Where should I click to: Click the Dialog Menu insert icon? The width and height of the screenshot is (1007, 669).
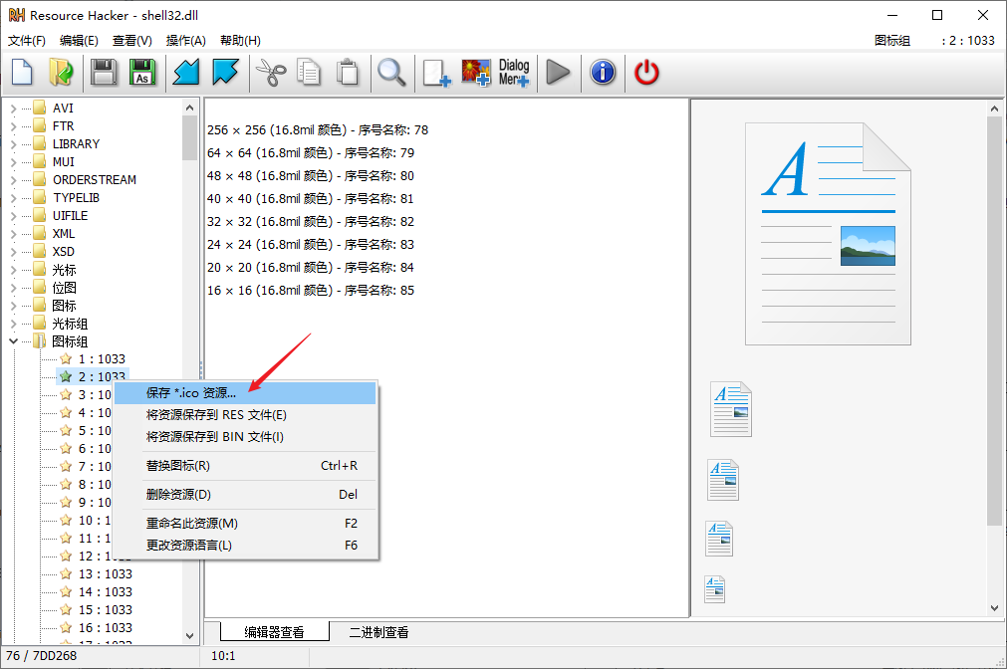(x=514, y=73)
